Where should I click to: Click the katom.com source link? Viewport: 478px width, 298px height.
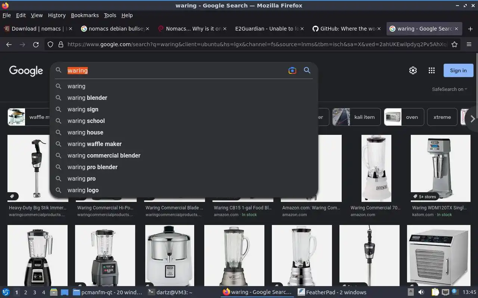pyautogui.click(x=423, y=215)
